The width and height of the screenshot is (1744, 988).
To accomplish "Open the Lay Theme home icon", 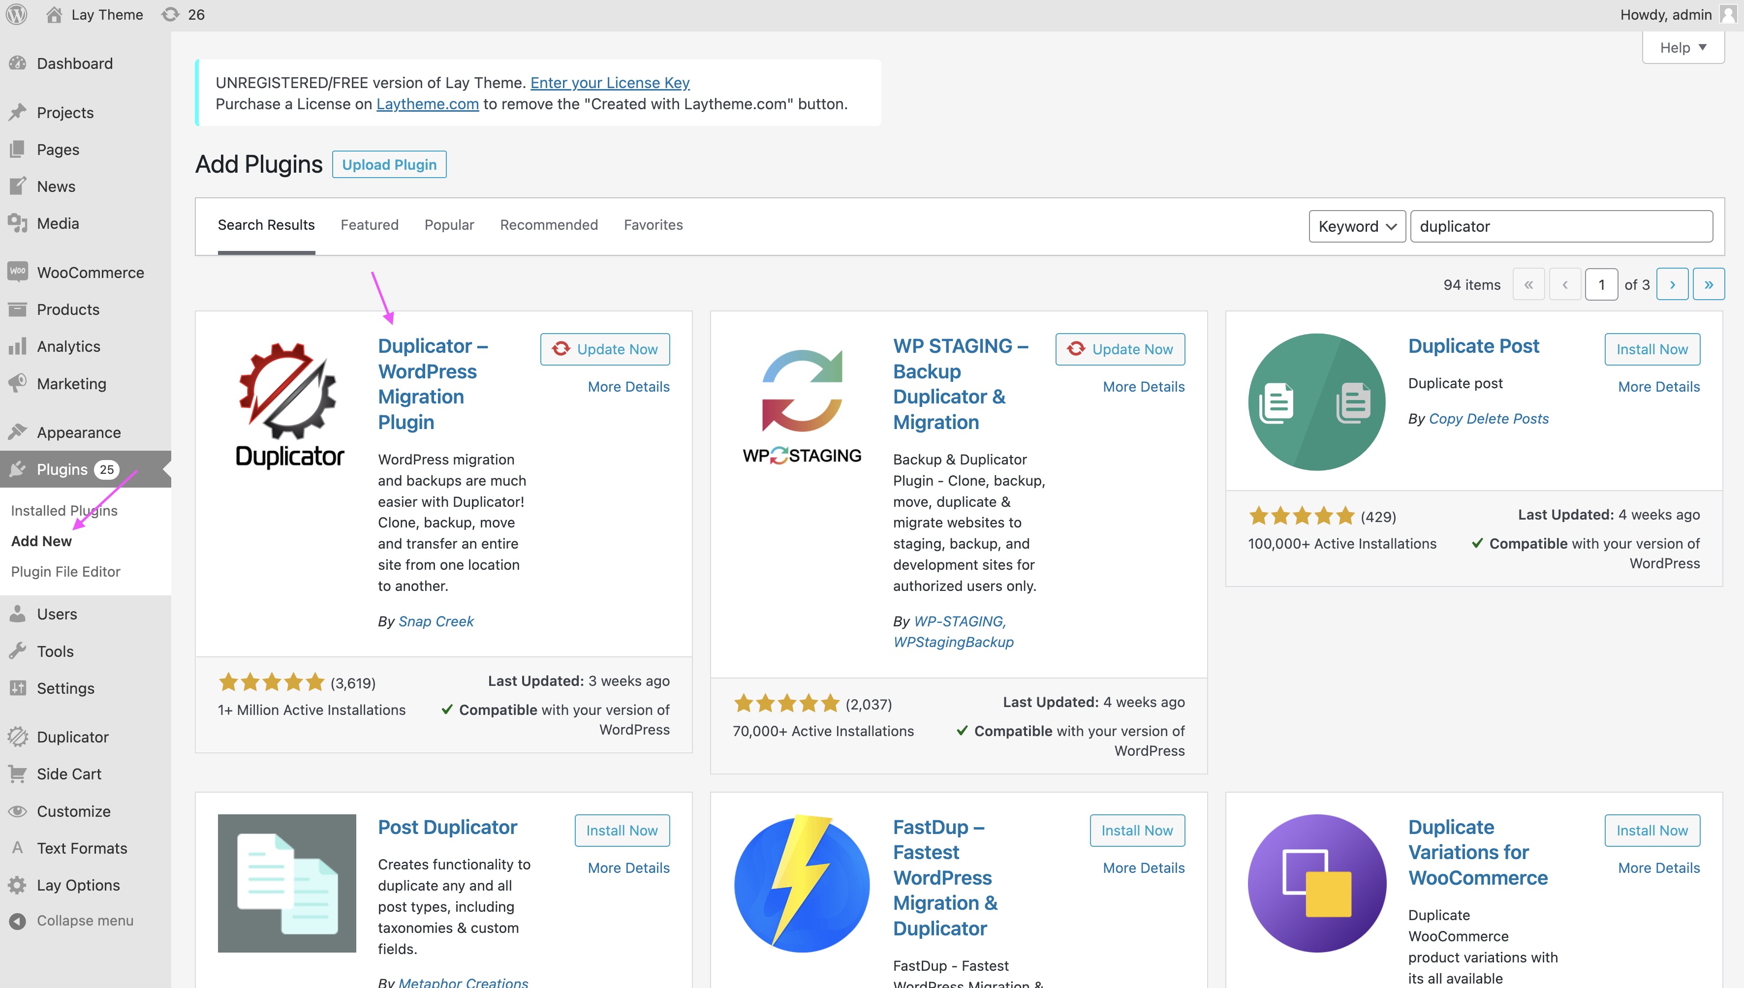I will [54, 14].
